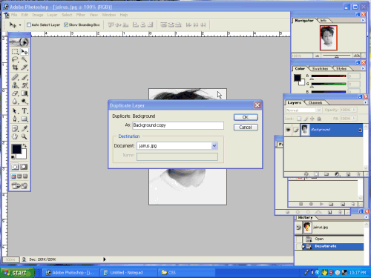Screen dimensions: 371x278
Task: Open the CSS folder taskbar button
Action: (x=186, y=273)
